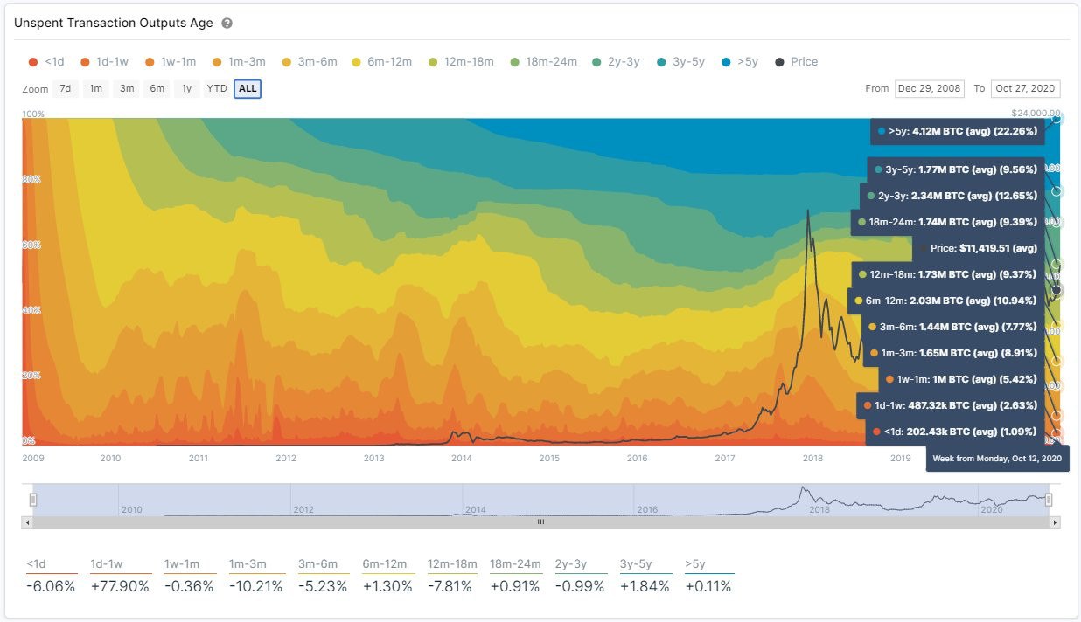Image resolution: width=1081 pixels, height=622 pixels.
Task: Select the 1y zoom range
Action: (x=185, y=89)
